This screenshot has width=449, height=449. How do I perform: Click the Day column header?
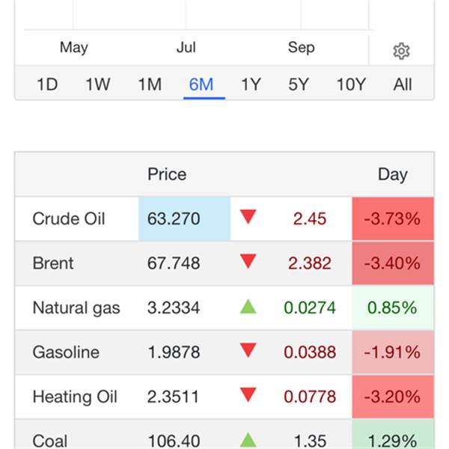(392, 174)
